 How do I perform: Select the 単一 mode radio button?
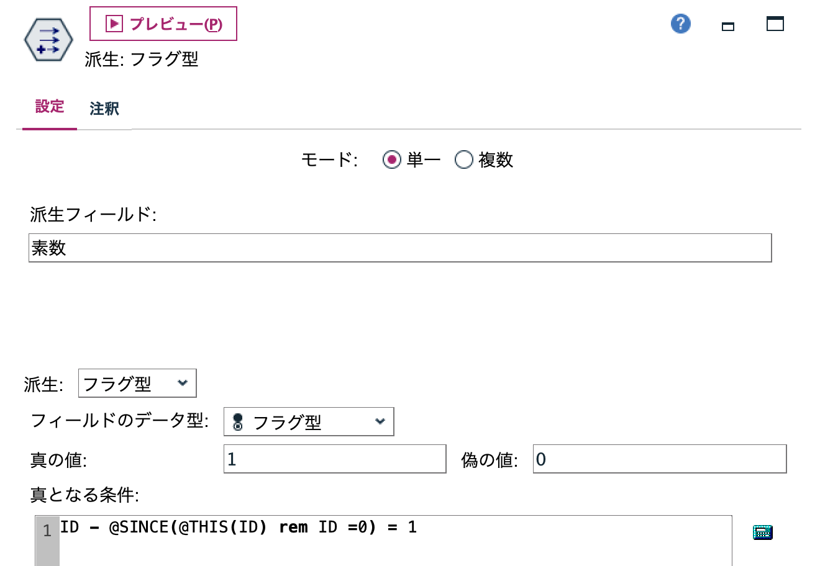coord(392,159)
